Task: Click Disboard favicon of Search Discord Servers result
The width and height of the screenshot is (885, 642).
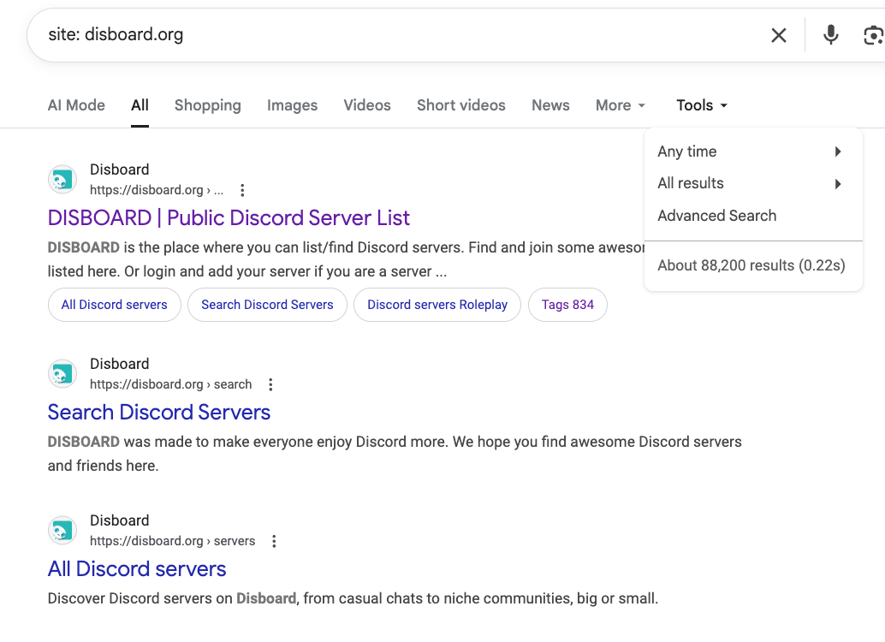Action: 62,374
